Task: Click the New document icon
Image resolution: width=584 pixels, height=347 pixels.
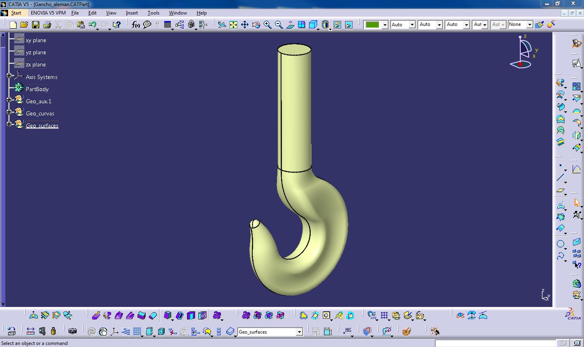Action: click(13, 25)
